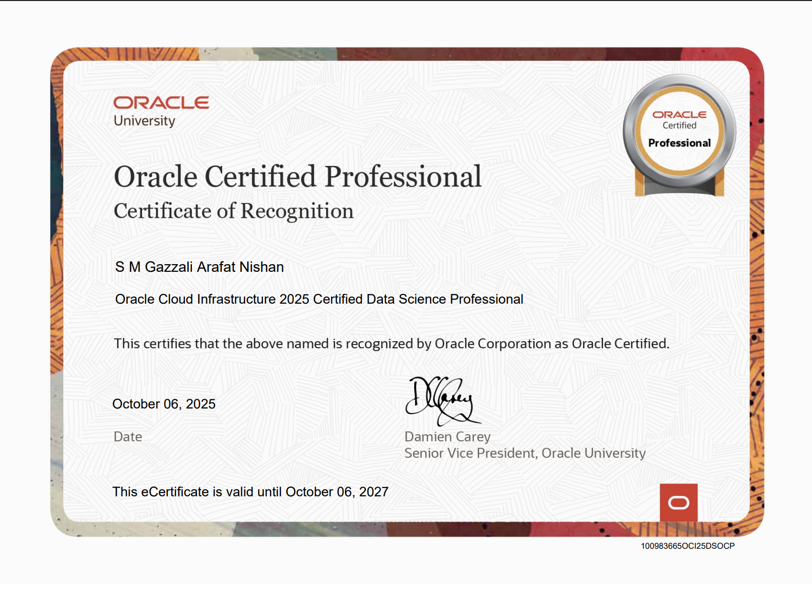Click the certificate ID 100983665OCI25DSOCP

point(687,546)
